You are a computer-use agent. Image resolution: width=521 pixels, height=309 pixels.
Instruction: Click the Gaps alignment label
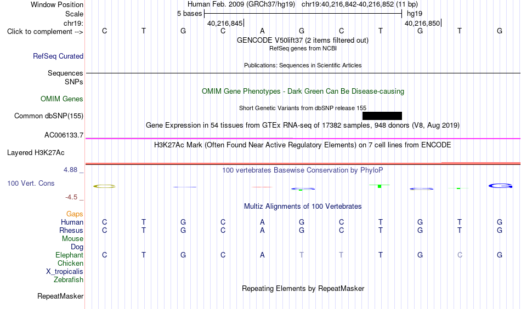(x=75, y=214)
